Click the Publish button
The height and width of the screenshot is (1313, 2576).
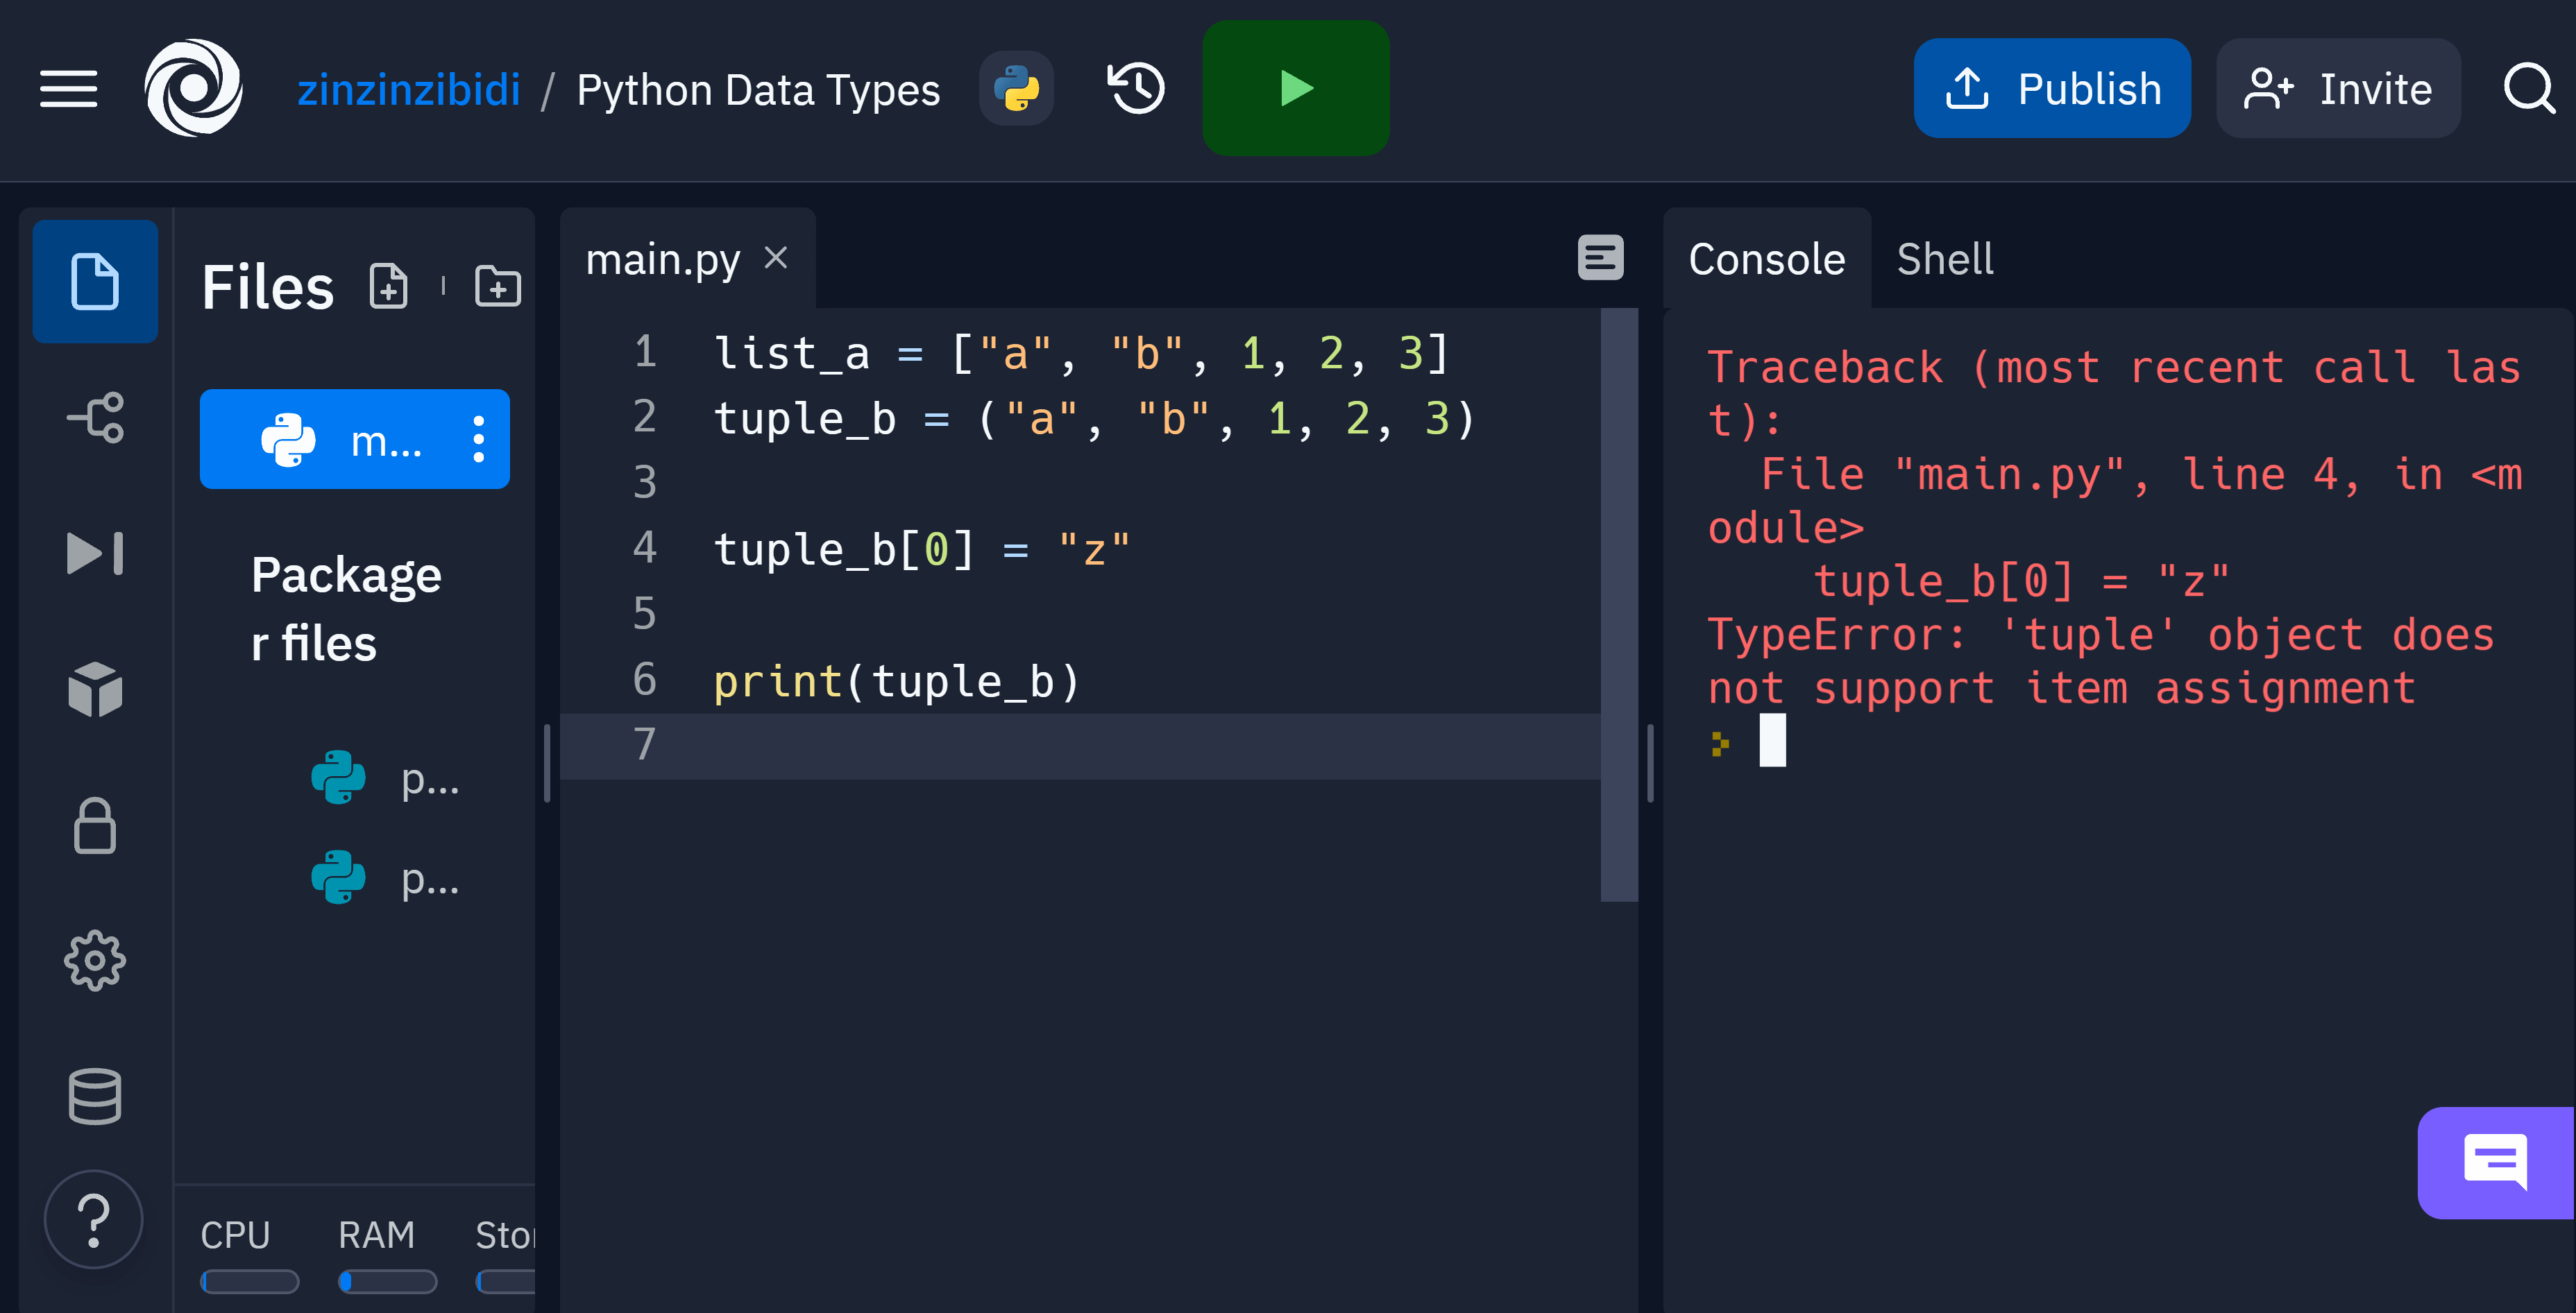(2052, 88)
